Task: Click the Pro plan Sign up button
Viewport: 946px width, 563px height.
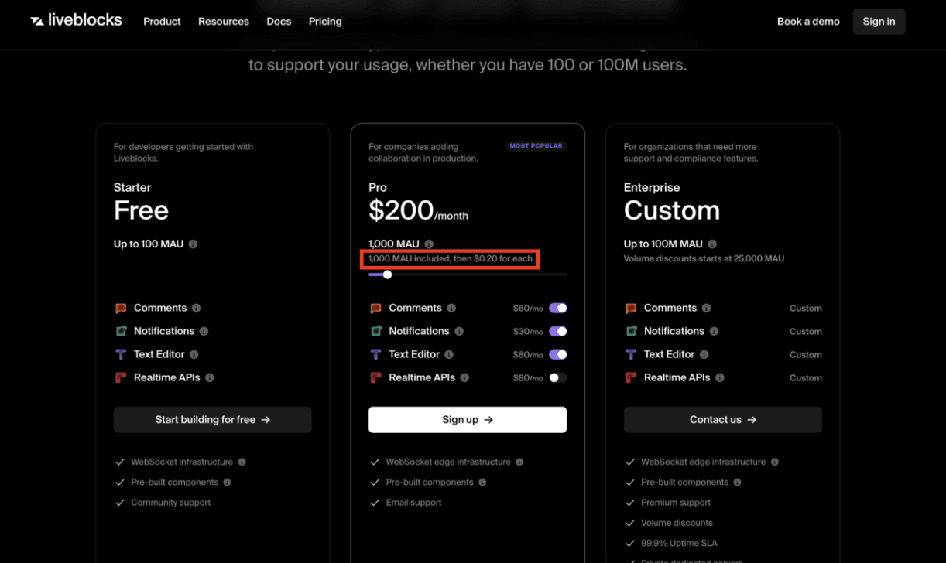Action: (x=468, y=420)
